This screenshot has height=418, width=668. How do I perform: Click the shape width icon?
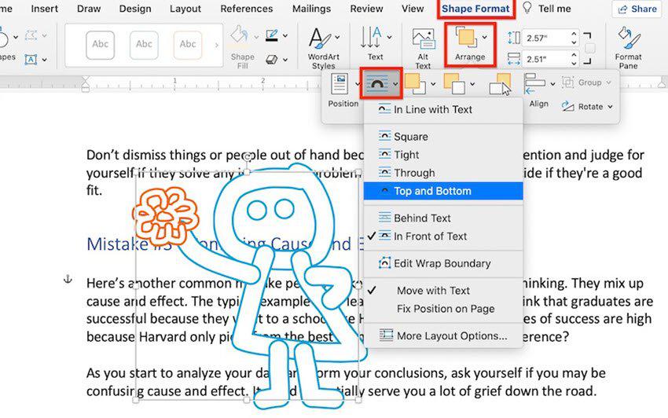514,59
